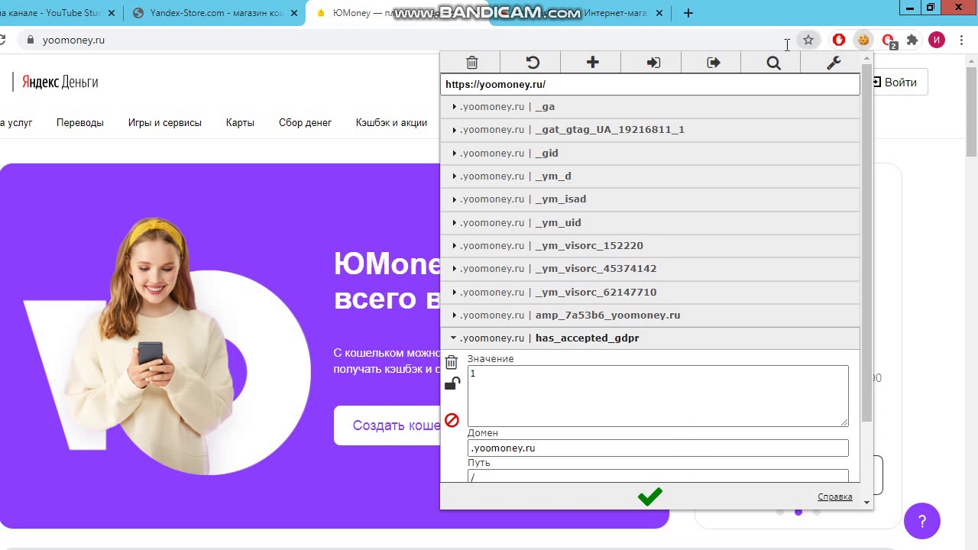Expand the _ym_visorc_152220 cookie
This screenshot has height=550, width=978.
tap(650, 246)
